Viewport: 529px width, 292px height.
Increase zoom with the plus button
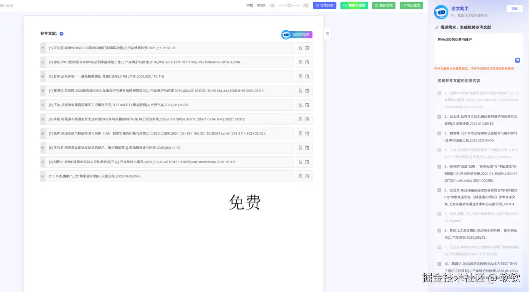click(306, 5)
